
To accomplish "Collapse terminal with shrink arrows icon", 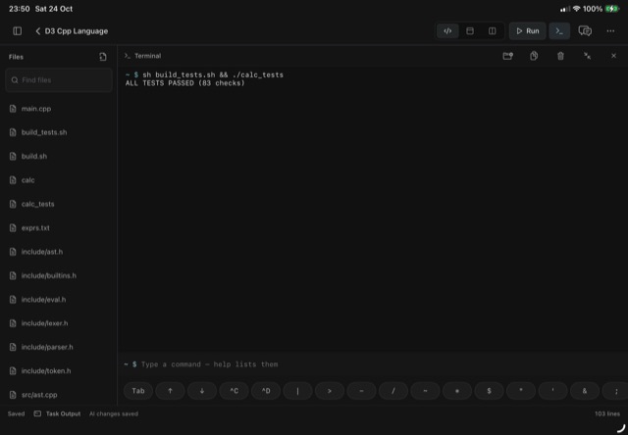I will (587, 56).
